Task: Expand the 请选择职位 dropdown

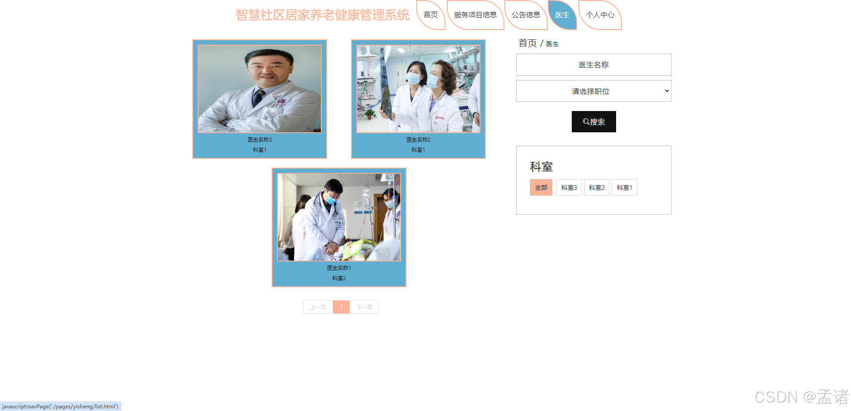Action: (593, 91)
